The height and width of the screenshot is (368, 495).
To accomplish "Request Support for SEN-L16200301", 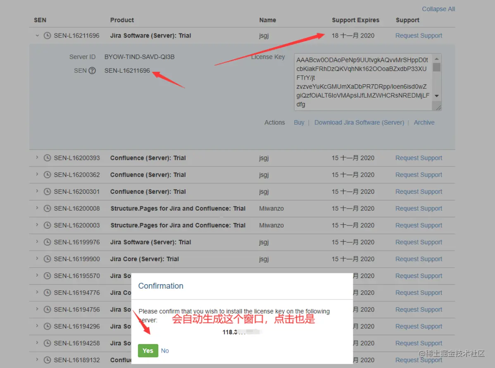I will tap(419, 192).
